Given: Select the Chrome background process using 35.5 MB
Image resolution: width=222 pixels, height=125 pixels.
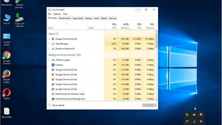Looking at the screenshot, I should pyautogui.click(x=101, y=80).
